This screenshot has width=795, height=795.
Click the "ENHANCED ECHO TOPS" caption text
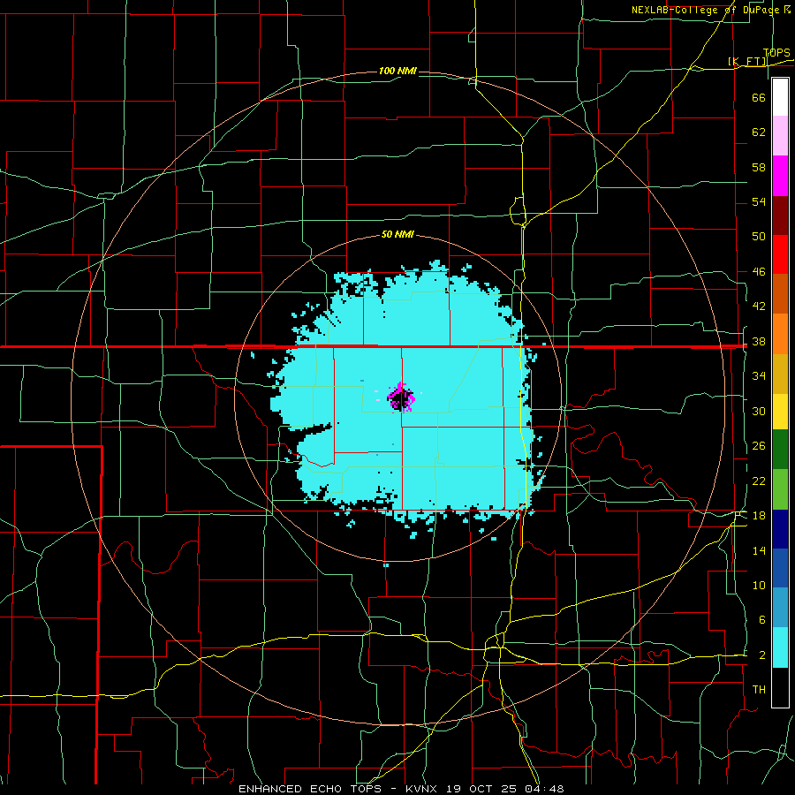click(x=310, y=789)
